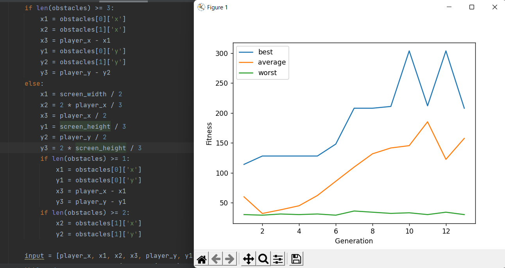Click the Generation axis label
This screenshot has width=505, height=268.
(x=354, y=241)
